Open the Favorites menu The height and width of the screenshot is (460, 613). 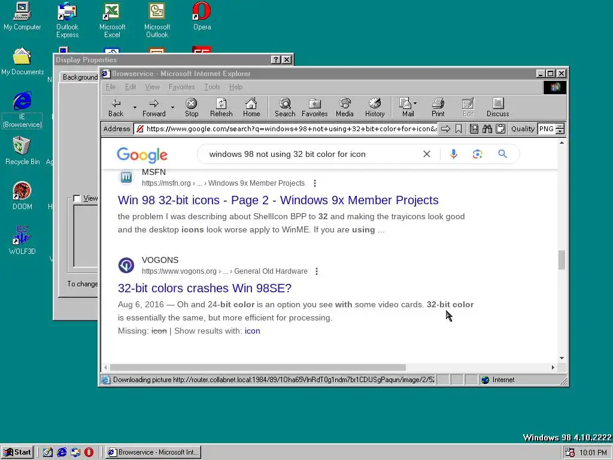point(182,87)
